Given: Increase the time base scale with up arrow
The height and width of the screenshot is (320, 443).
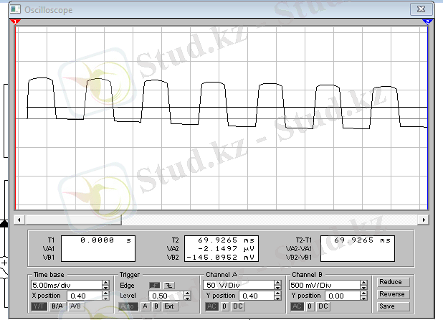Looking at the screenshot, I should pyautogui.click(x=105, y=283).
